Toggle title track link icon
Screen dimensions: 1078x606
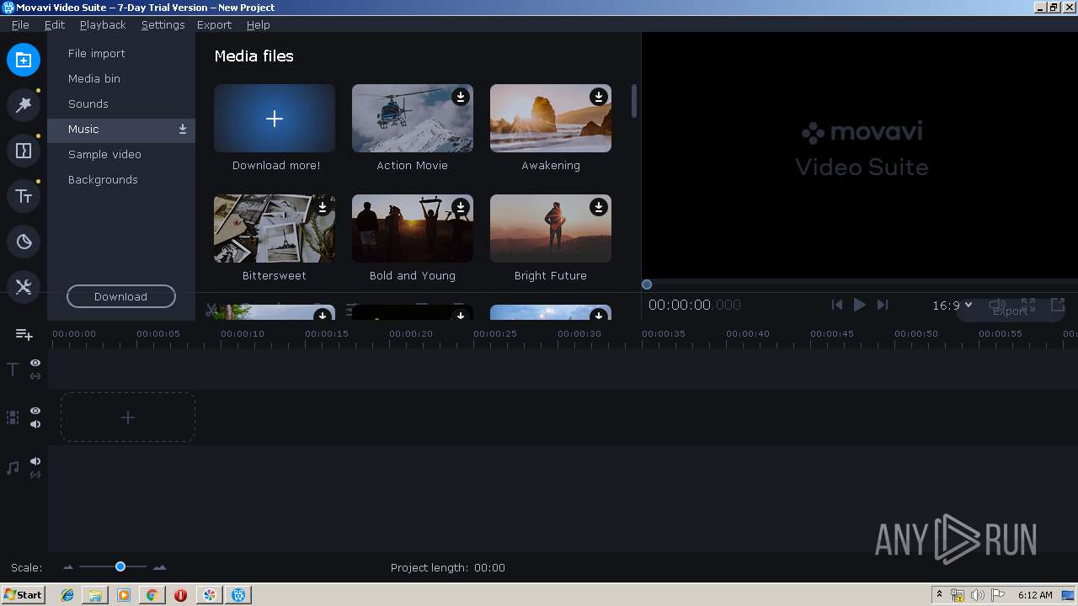point(35,376)
